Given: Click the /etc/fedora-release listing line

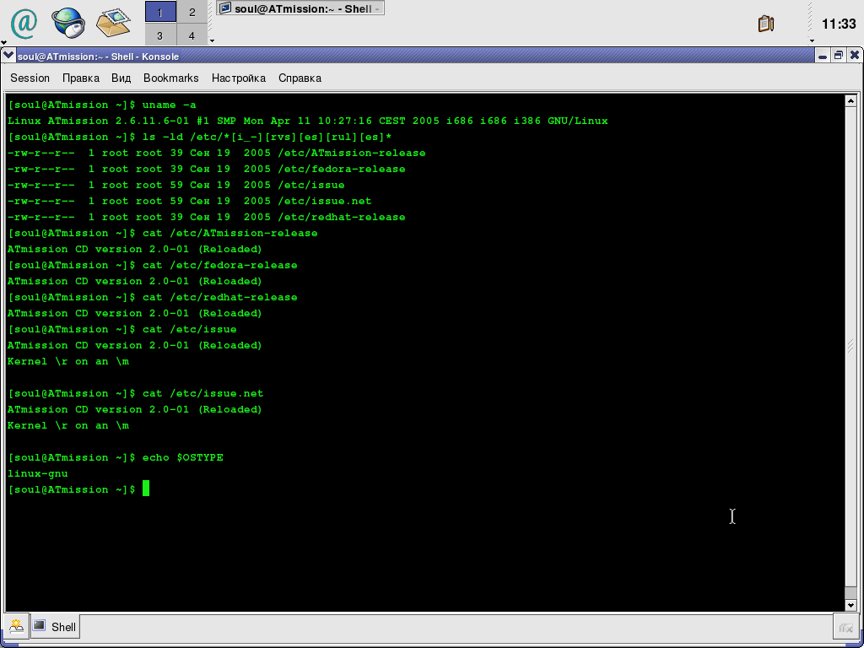Looking at the screenshot, I should tap(206, 169).
